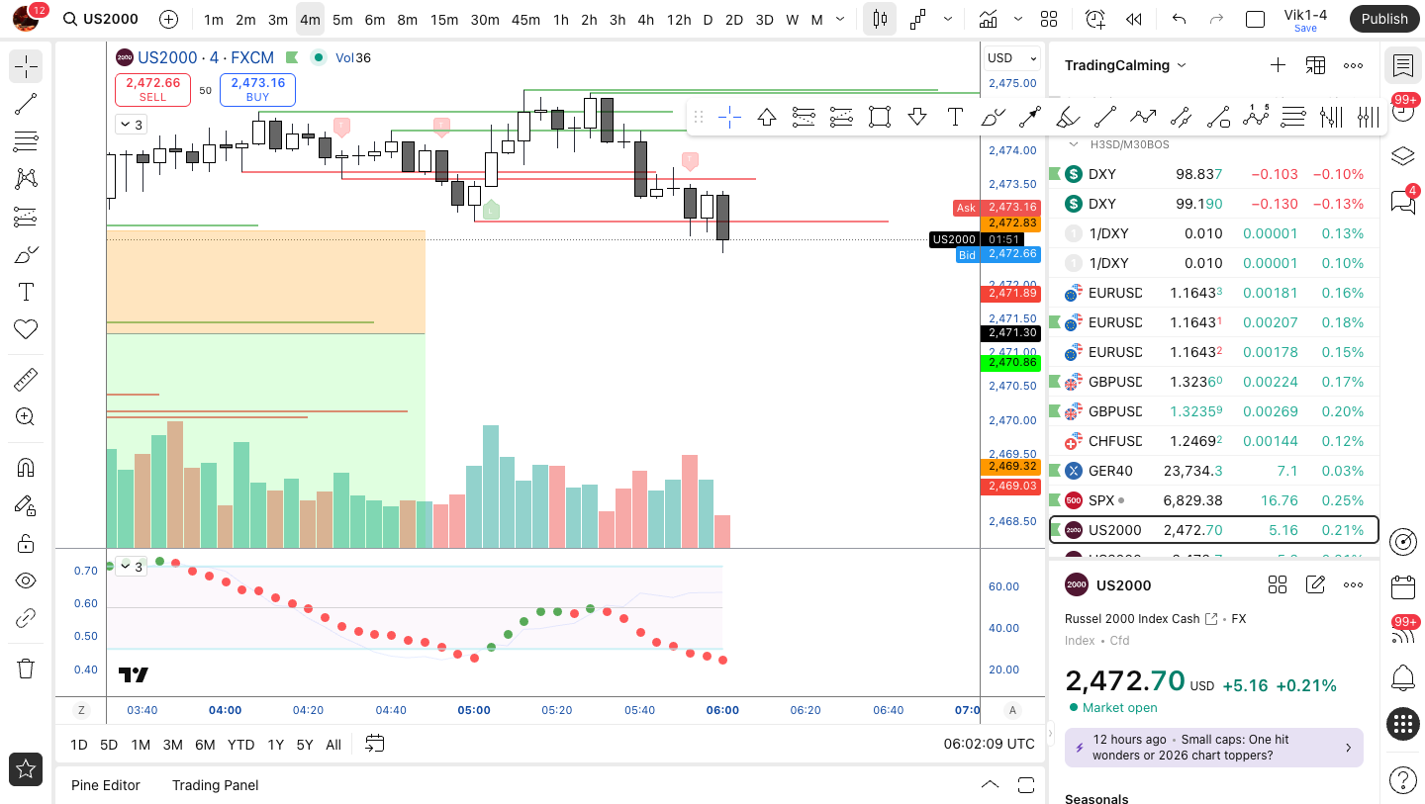Select XABCD patterns tool in left toolbar

pos(26,179)
